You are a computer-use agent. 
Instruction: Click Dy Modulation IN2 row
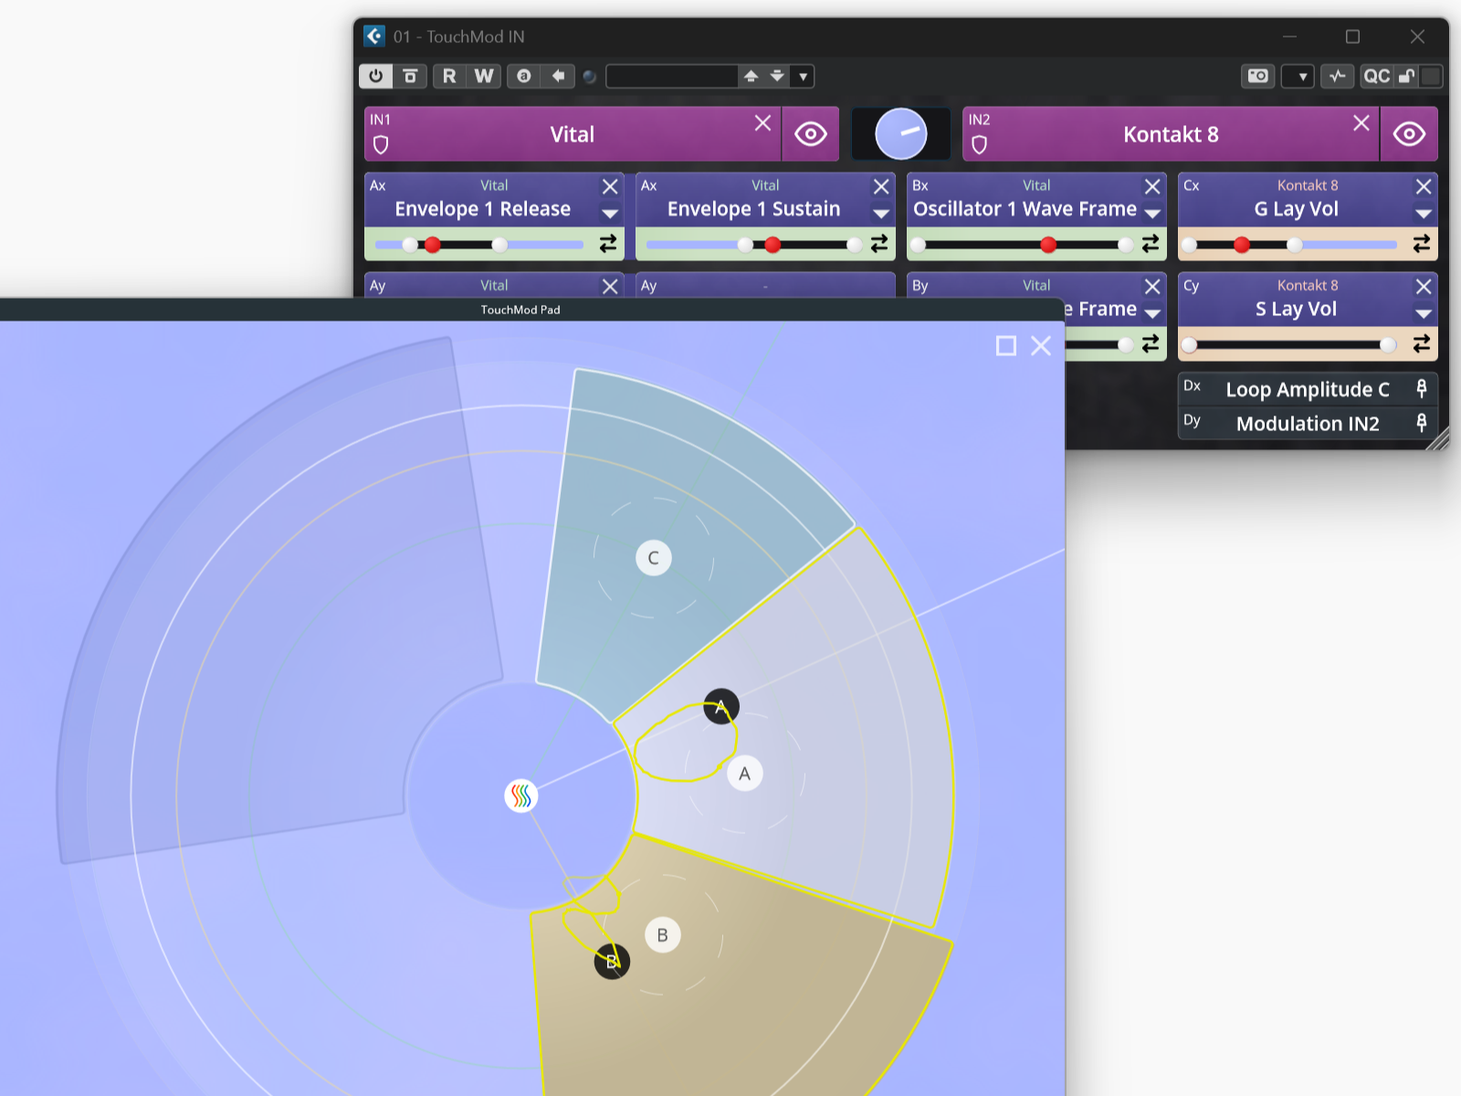1308,423
